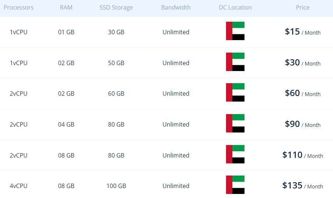Image resolution: width=333 pixels, height=198 pixels.
Task: Click the UAE flag in the $30 plan row
Action: click(x=235, y=62)
